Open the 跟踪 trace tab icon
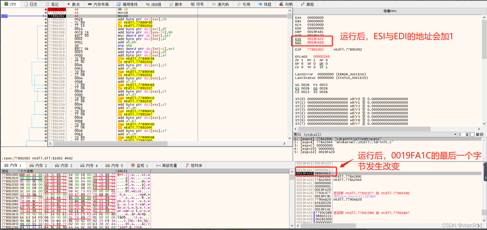Viewport: 487px width, 230px height. tap(303, 4)
